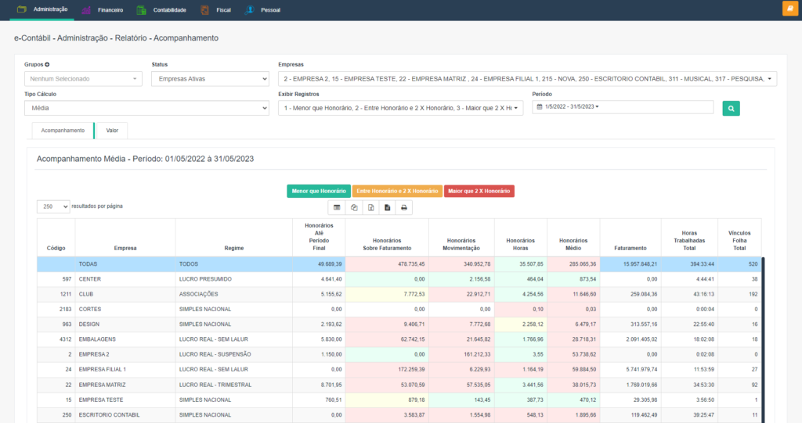Screen dimensions: 802x423
Task: Open the Status Empresas Ativas dropdown
Action: coord(210,79)
